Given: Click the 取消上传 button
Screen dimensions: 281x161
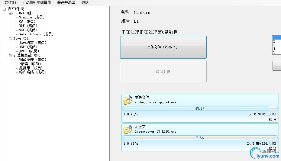Looking at the screenshot, I should 163,72.
